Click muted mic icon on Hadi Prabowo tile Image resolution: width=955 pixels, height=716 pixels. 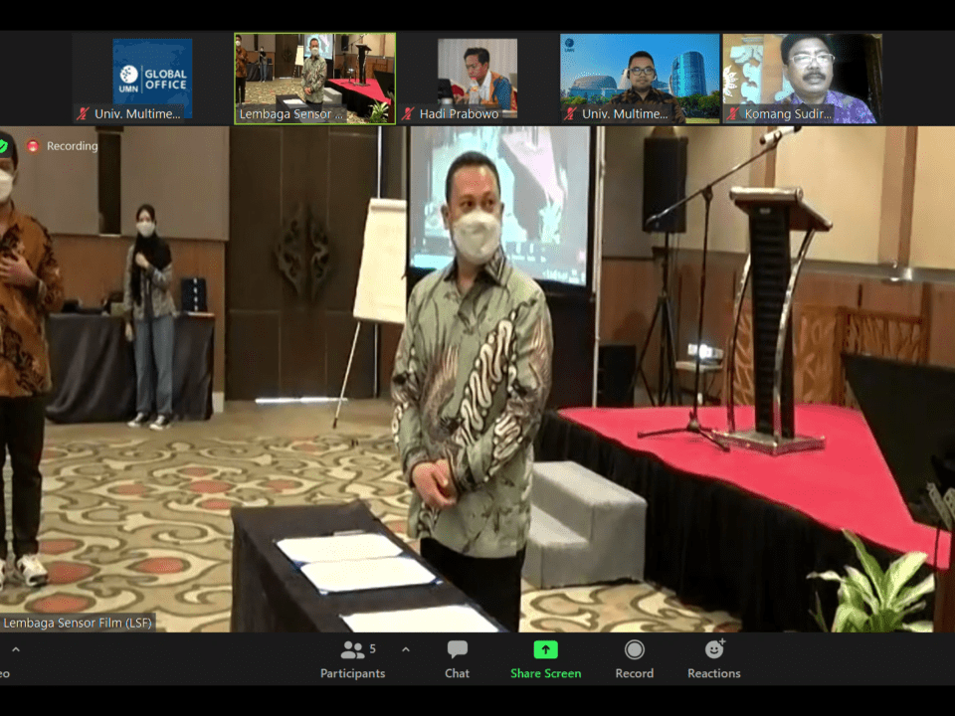(408, 114)
